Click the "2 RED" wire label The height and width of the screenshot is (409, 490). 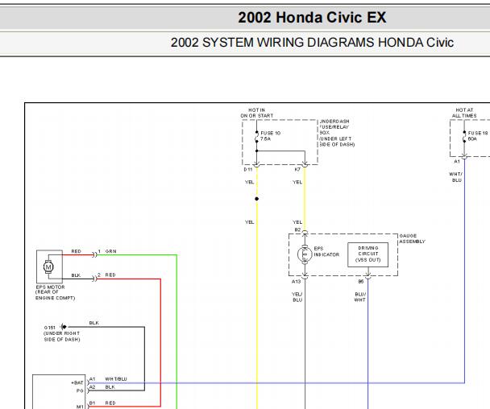tap(106, 275)
